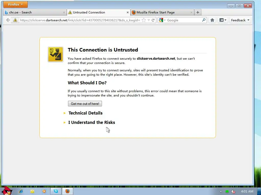Close the Untrusted Connection tab
This screenshot has height=195, width=261.
128,12
